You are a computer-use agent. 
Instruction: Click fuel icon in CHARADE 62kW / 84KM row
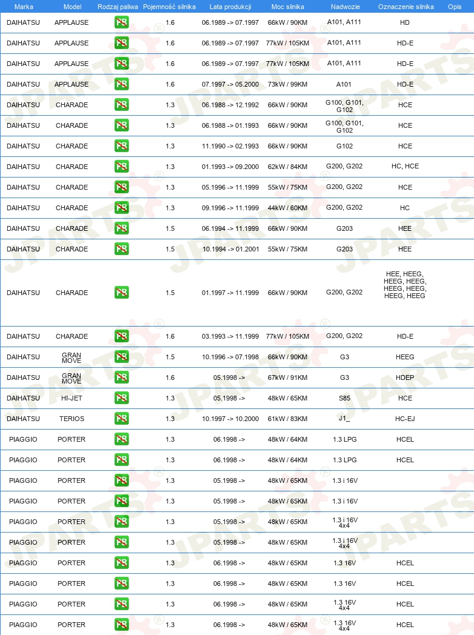[122, 167]
